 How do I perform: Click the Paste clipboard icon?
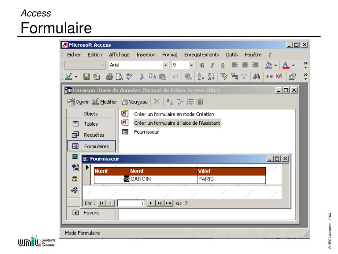(x=162, y=77)
